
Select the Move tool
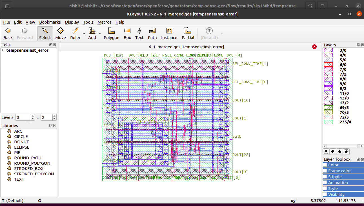[x=60, y=33]
